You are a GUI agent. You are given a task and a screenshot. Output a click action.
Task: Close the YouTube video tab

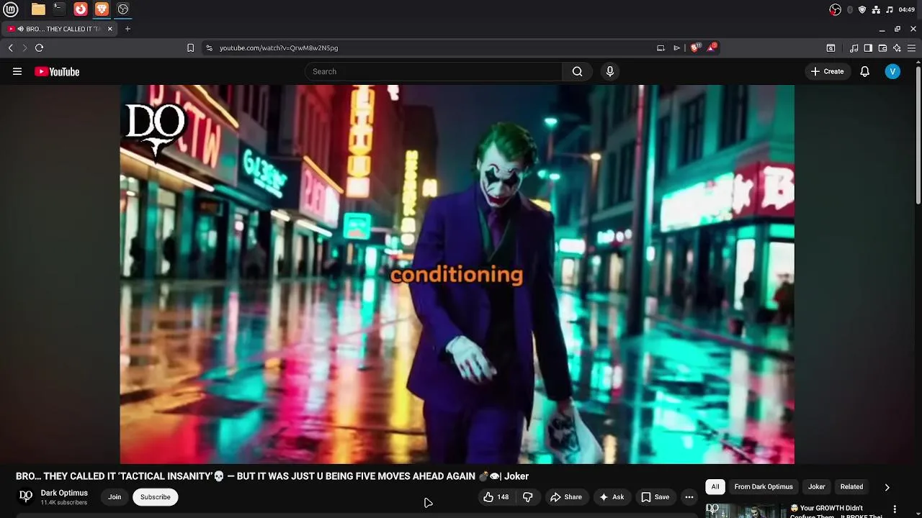(x=110, y=29)
